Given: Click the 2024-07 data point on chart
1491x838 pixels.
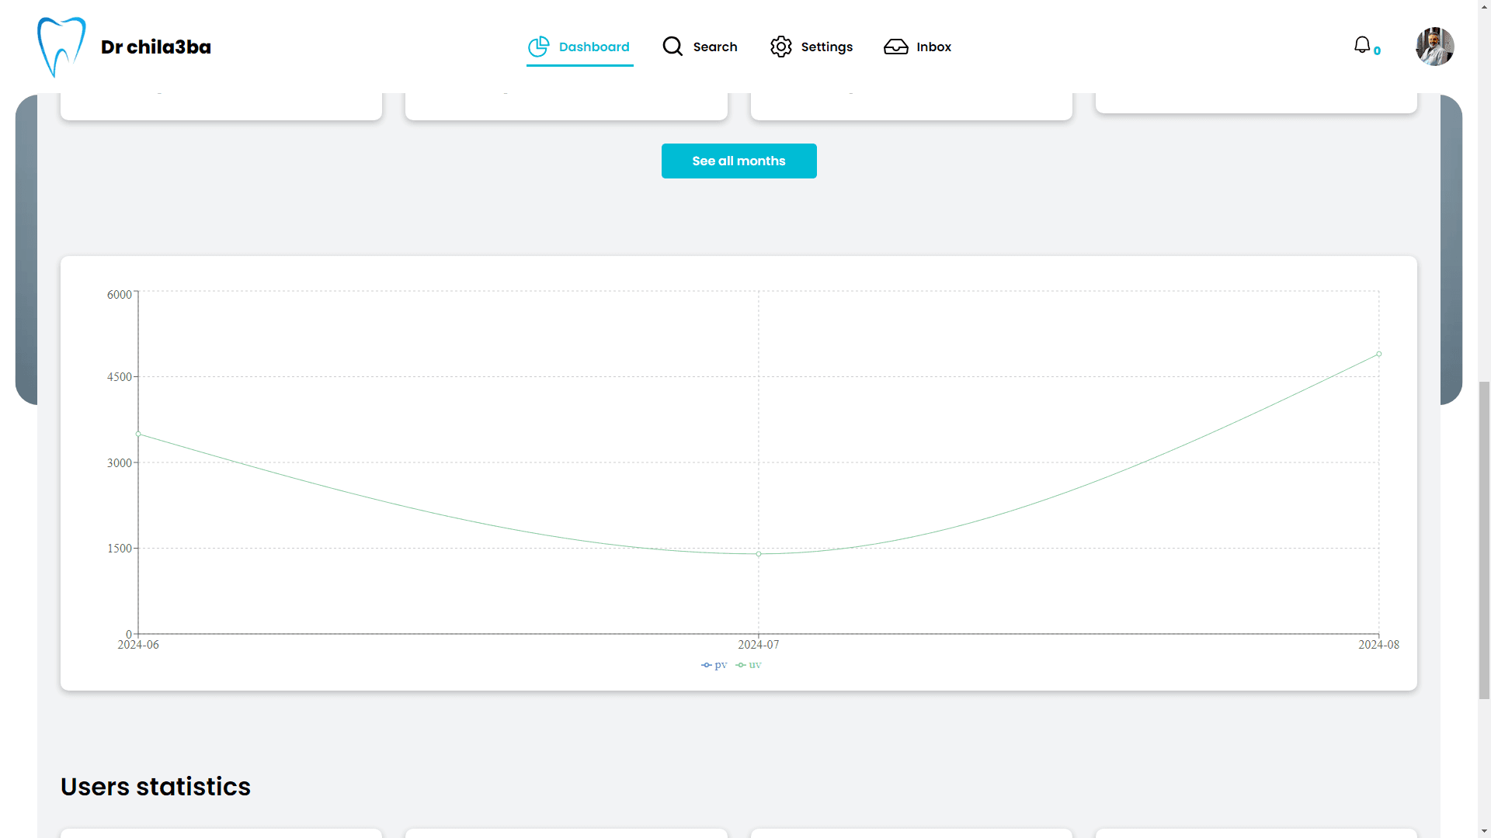Looking at the screenshot, I should click(x=759, y=554).
